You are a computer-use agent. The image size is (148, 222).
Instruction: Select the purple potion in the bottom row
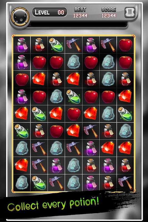click(91, 183)
